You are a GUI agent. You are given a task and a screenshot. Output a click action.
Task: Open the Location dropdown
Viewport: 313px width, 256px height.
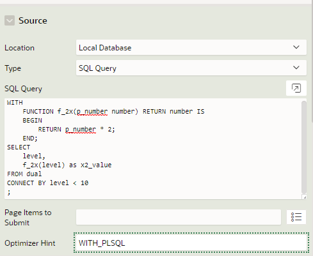click(191, 47)
